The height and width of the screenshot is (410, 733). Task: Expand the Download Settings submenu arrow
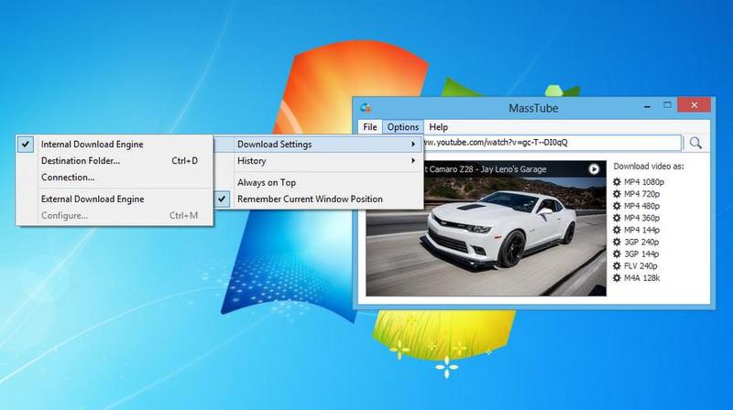coord(413,145)
